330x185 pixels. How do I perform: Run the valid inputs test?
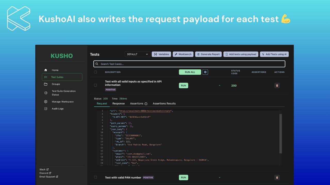point(184,86)
